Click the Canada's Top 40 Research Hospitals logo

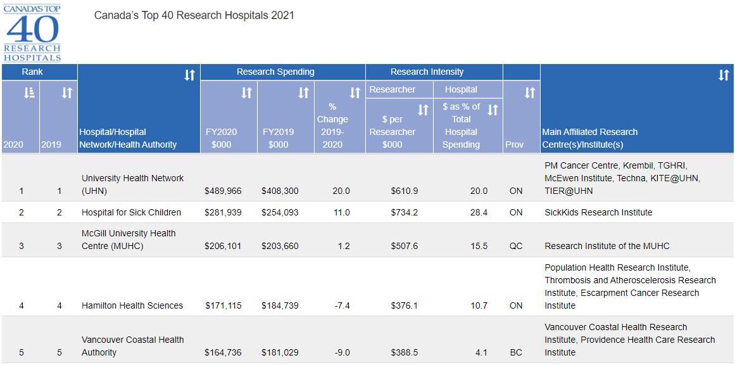(32, 33)
